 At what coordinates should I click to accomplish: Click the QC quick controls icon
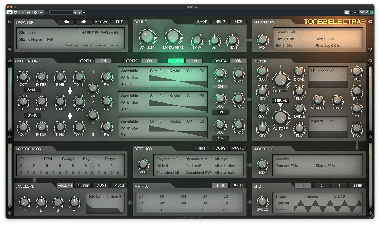point(361,12)
